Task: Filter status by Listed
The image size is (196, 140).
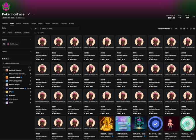Action: [x=10, y=32]
